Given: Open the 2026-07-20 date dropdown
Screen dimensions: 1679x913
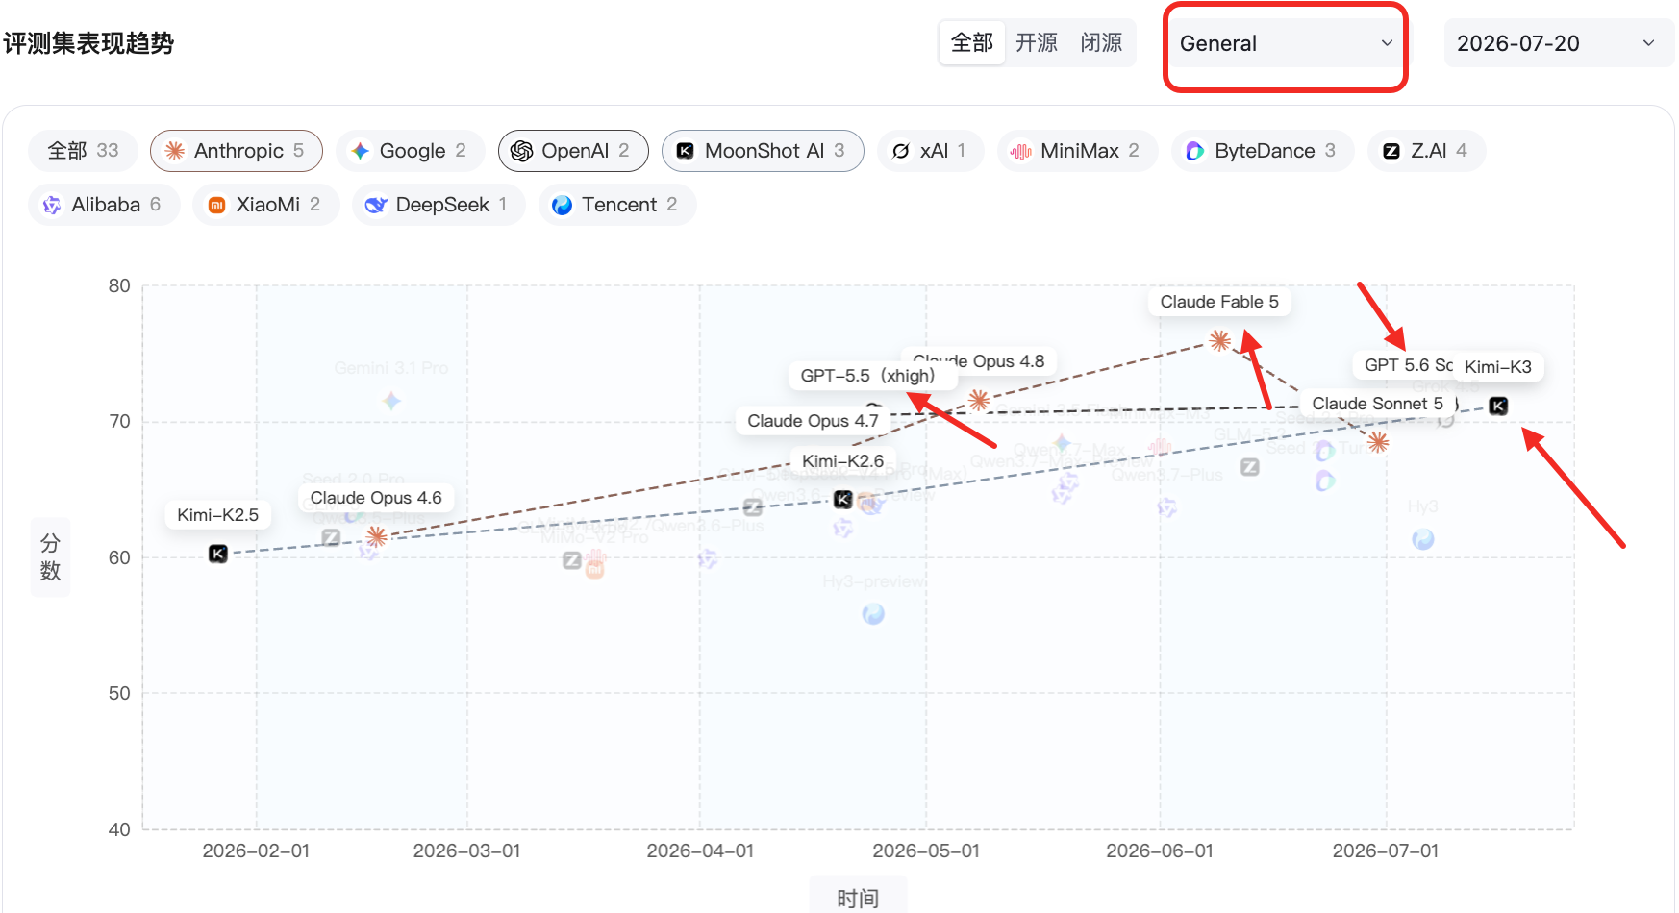Looking at the screenshot, I should 1559,43.
